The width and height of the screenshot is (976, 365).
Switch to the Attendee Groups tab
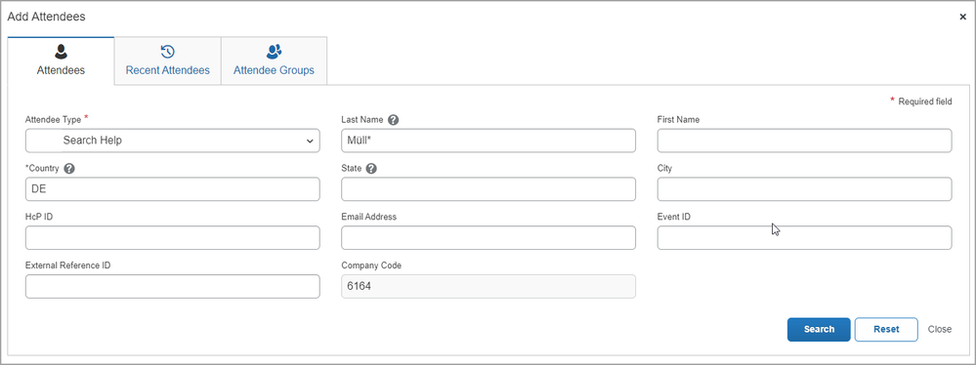coord(274,61)
